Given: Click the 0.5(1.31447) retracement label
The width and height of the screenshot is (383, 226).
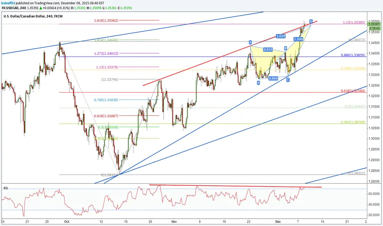Looking at the screenshot, I should tap(355, 106).
